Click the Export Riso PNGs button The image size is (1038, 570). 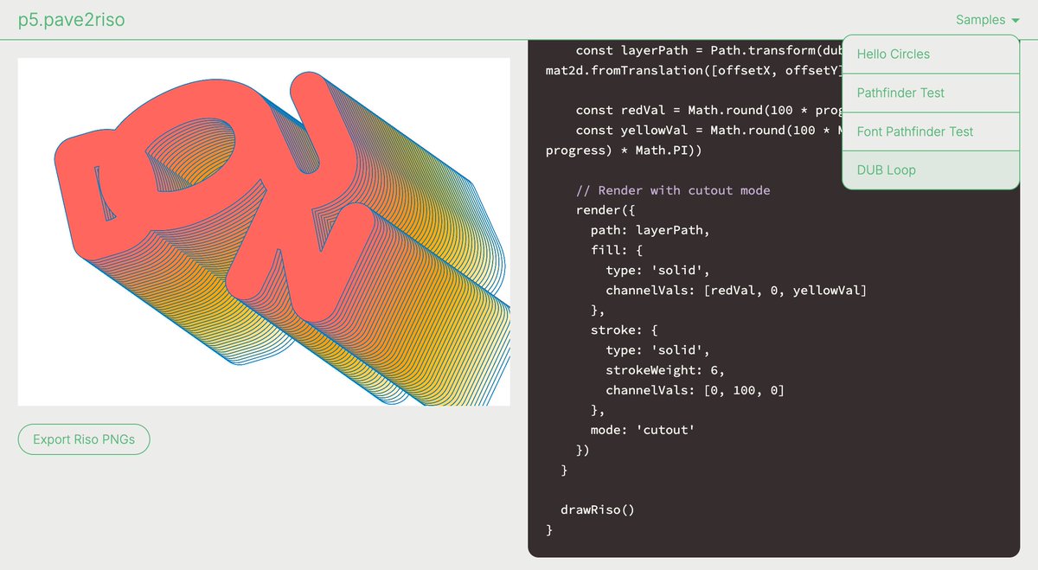click(x=83, y=439)
